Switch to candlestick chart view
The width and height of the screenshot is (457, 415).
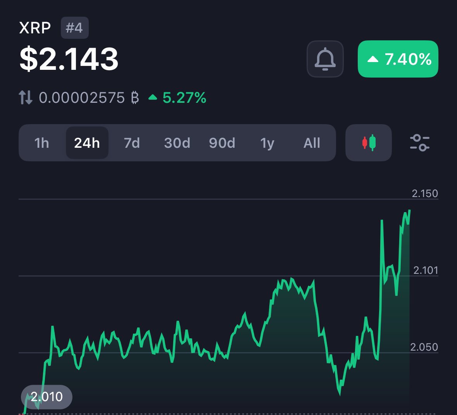pos(368,143)
